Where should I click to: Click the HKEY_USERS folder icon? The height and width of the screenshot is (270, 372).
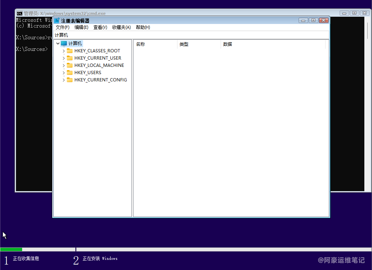[x=70, y=73]
